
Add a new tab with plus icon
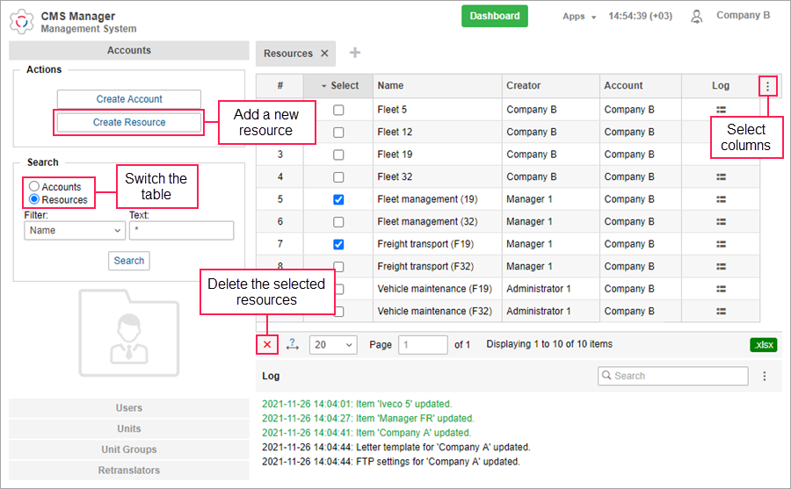tap(355, 53)
